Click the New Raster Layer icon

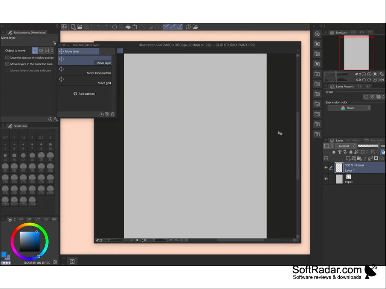[348, 158]
